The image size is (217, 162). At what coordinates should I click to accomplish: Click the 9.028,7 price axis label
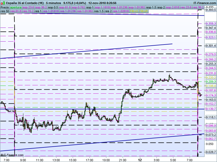pyautogui.click(x=211, y=152)
